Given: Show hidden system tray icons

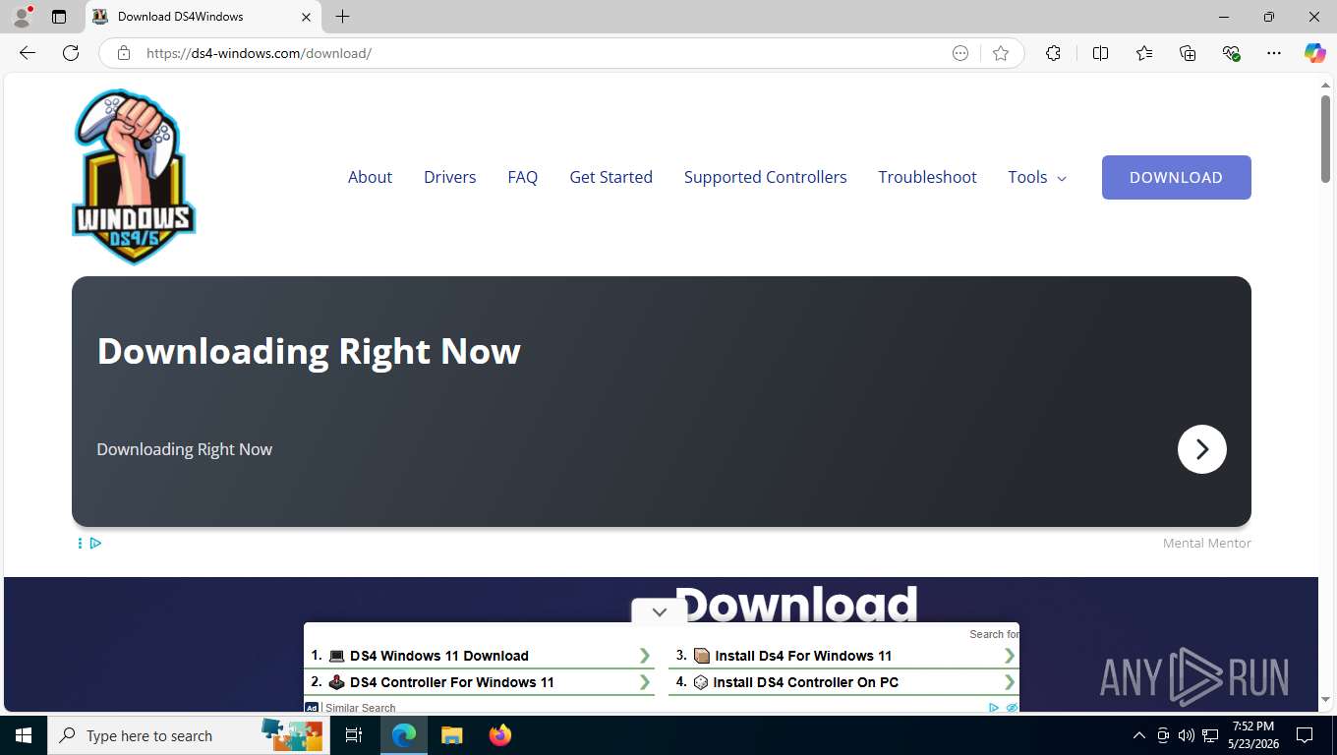Looking at the screenshot, I should tap(1139, 735).
